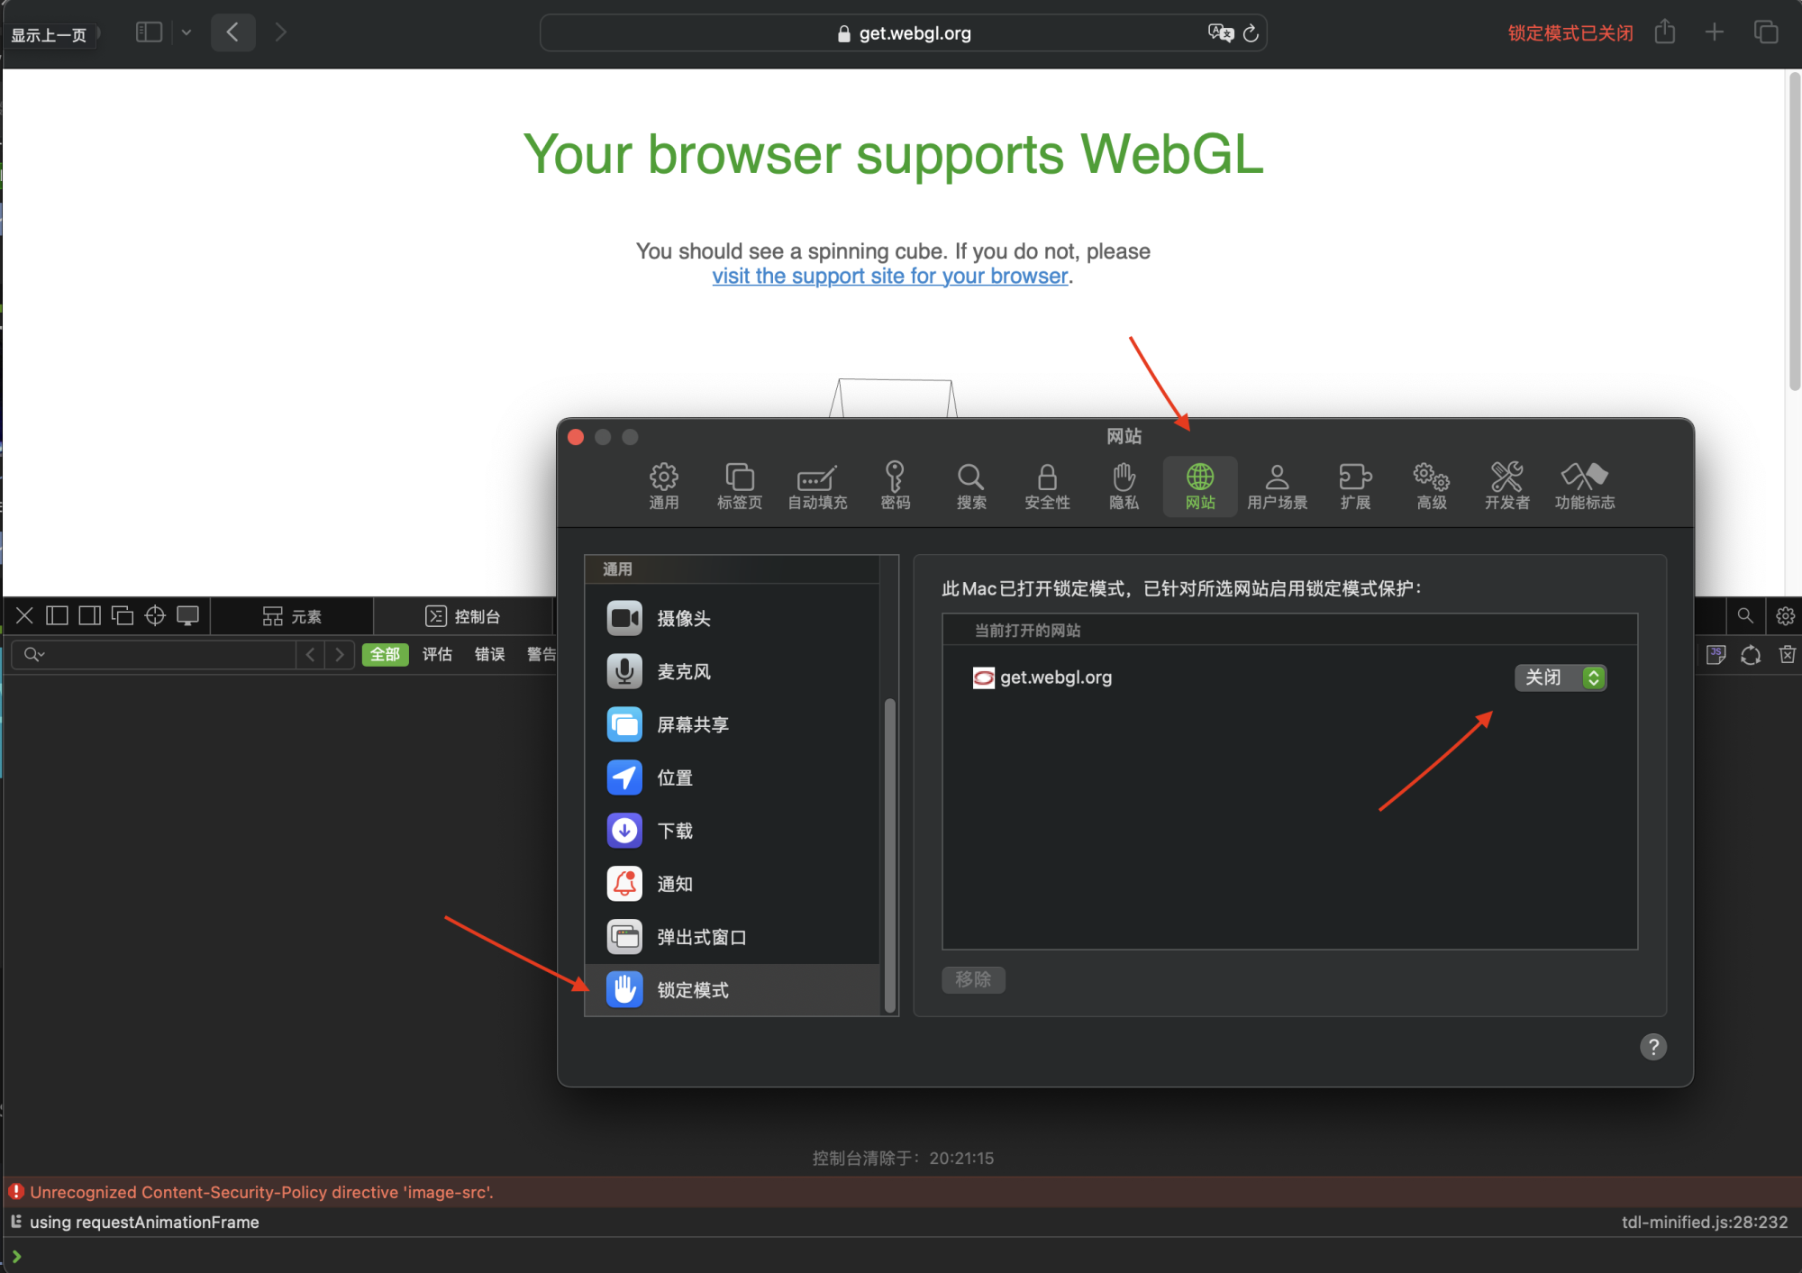
Task: Click the element selection crosshair icon
Action: pos(155,615)
